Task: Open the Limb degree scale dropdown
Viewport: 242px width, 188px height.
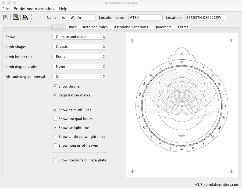Action: pyautogui.click(x=79, y=66)
